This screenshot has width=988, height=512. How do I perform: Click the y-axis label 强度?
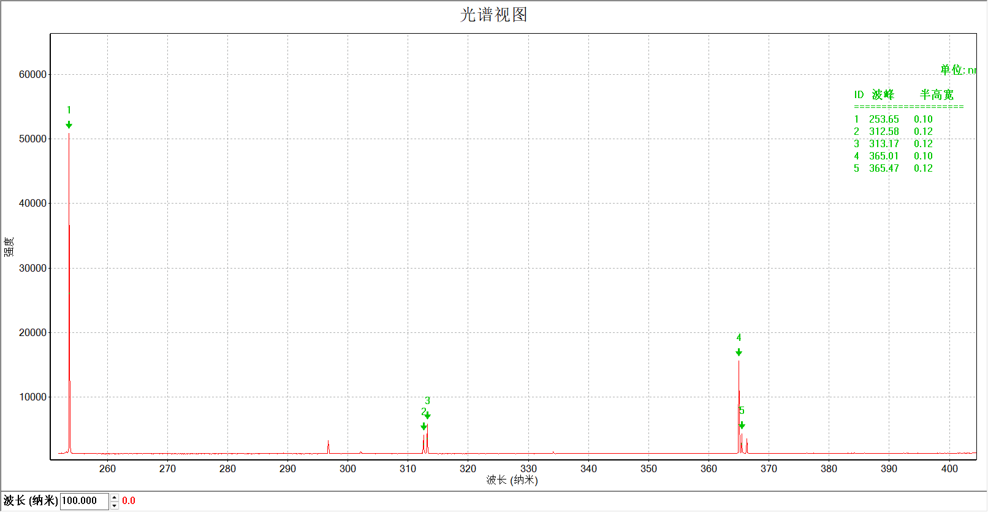(x=9, y=246)
